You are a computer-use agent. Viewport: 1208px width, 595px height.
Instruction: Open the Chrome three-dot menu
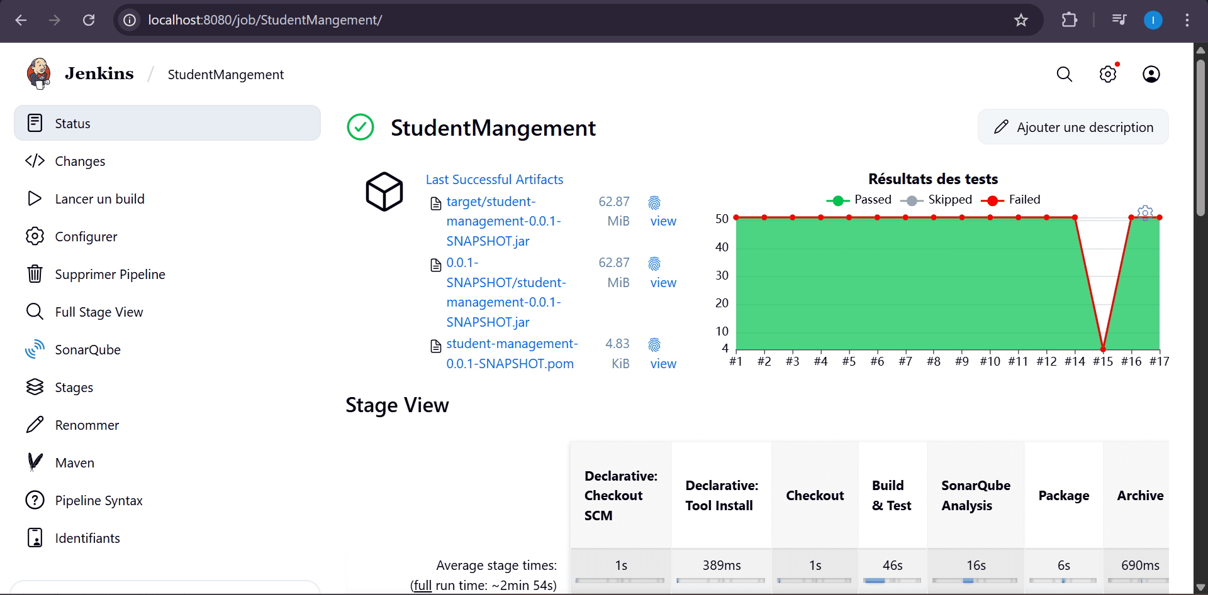click(x=1187, y=20)
